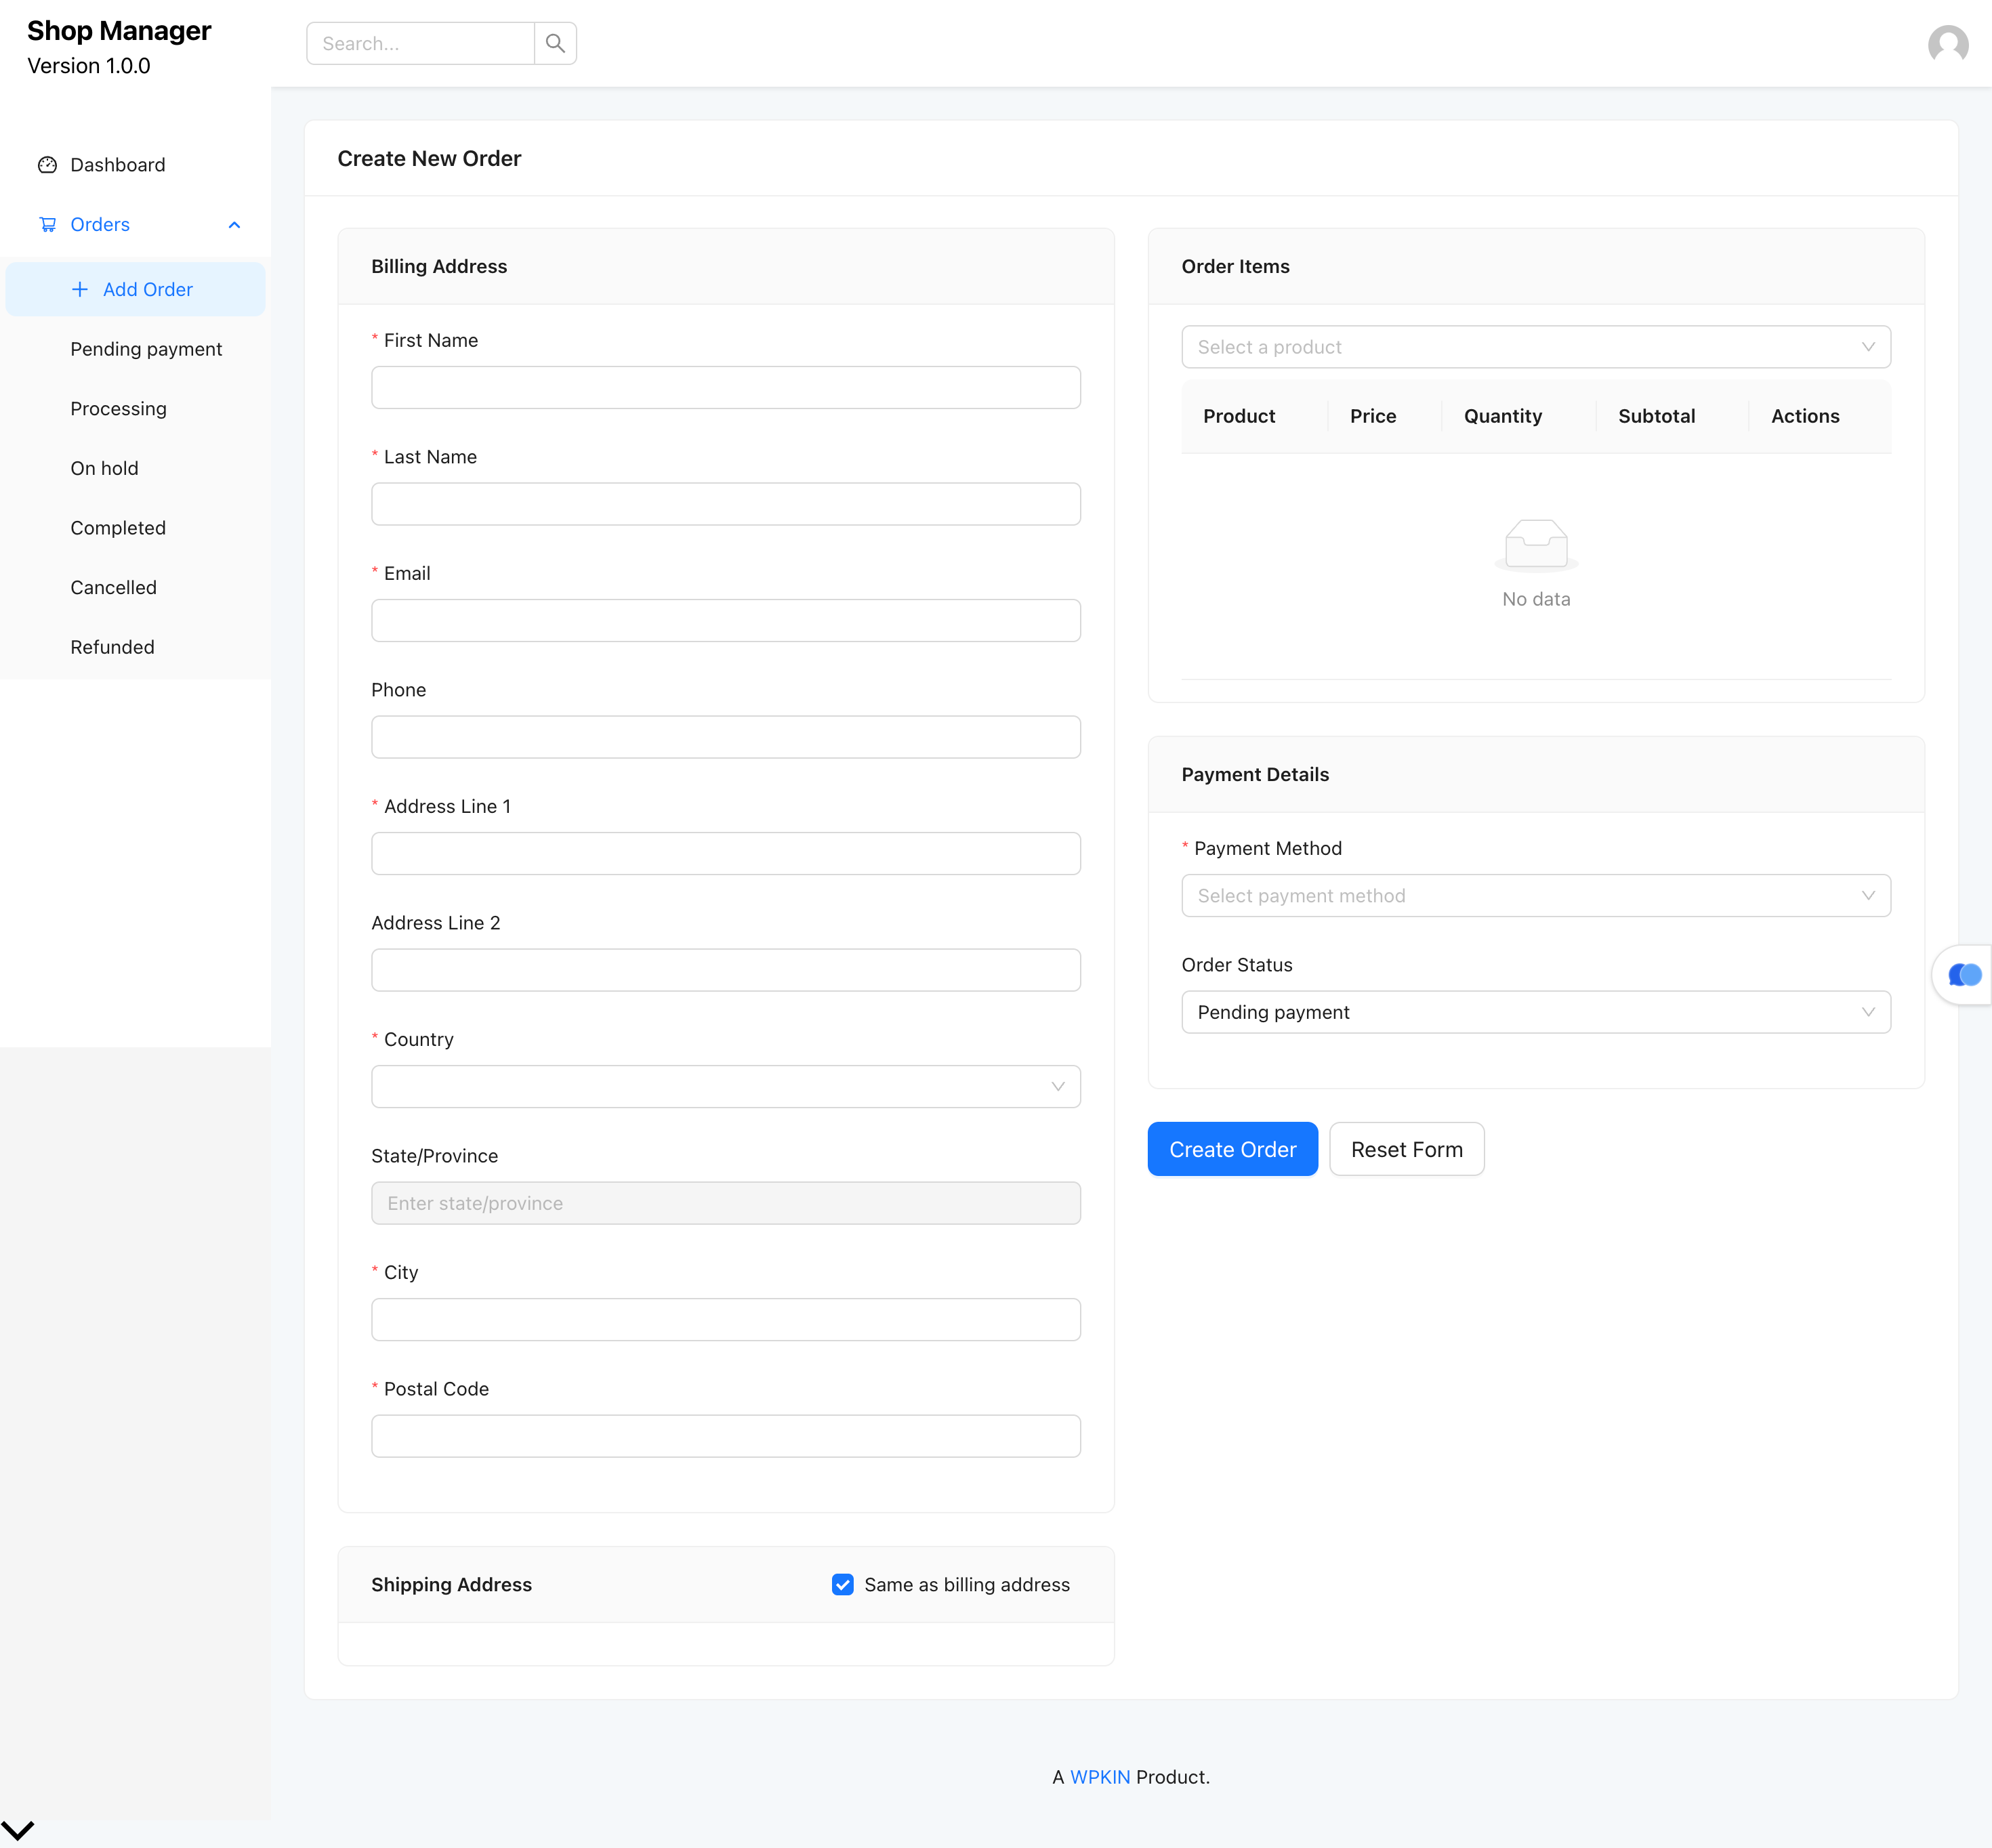The height and width of the screenshot is (1848, 1992).
Task: Collapse the Orders menu chevron
Action: point(234,224)
